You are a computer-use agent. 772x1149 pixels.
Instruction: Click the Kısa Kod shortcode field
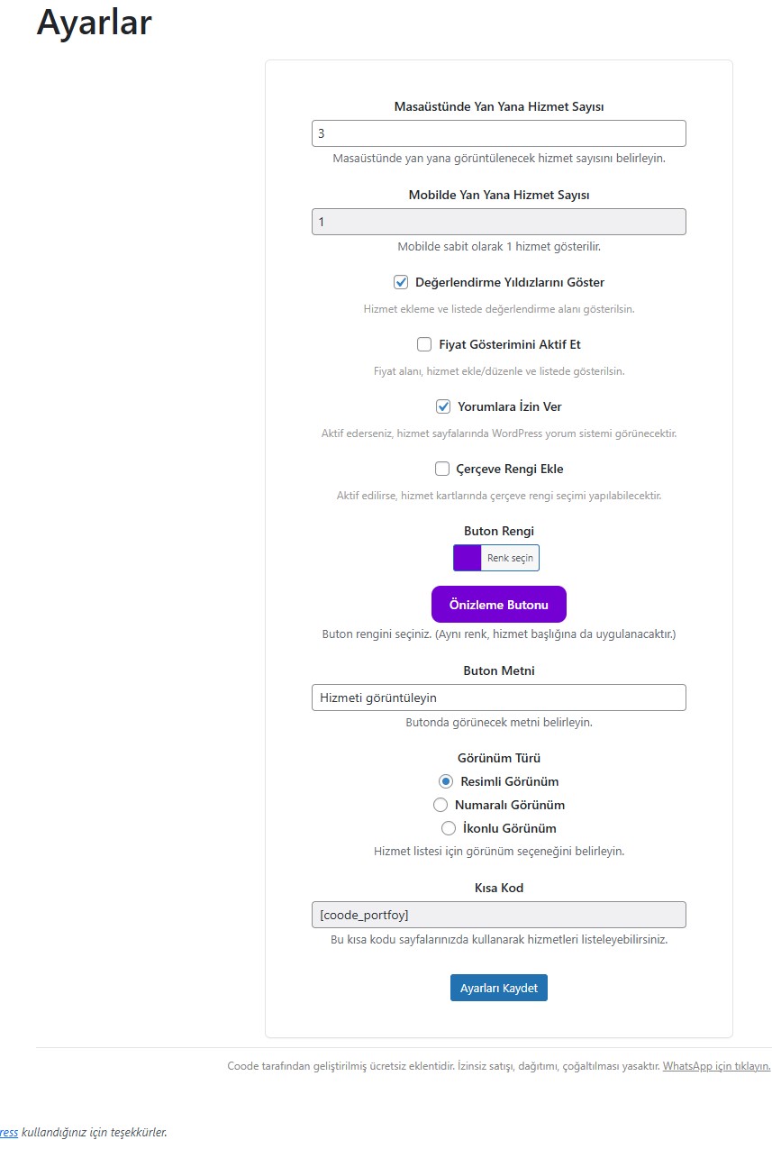click(498, 915)
